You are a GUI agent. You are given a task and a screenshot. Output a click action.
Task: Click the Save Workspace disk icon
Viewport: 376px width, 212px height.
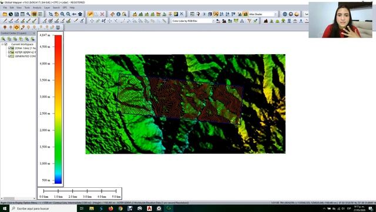tap(16, 14)
